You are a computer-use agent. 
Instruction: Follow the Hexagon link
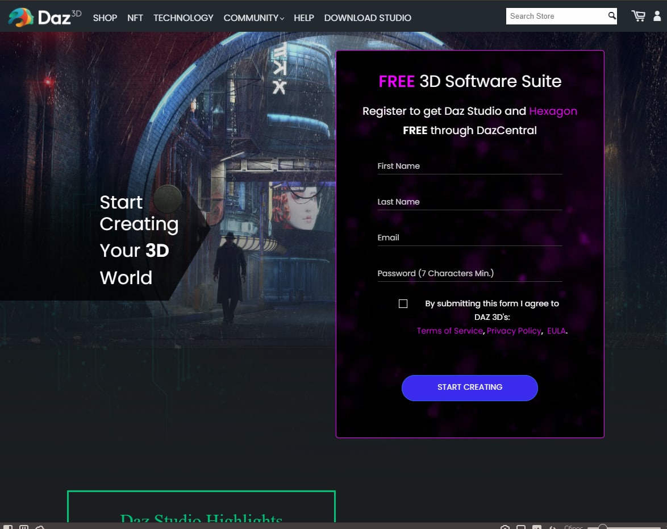553,111
